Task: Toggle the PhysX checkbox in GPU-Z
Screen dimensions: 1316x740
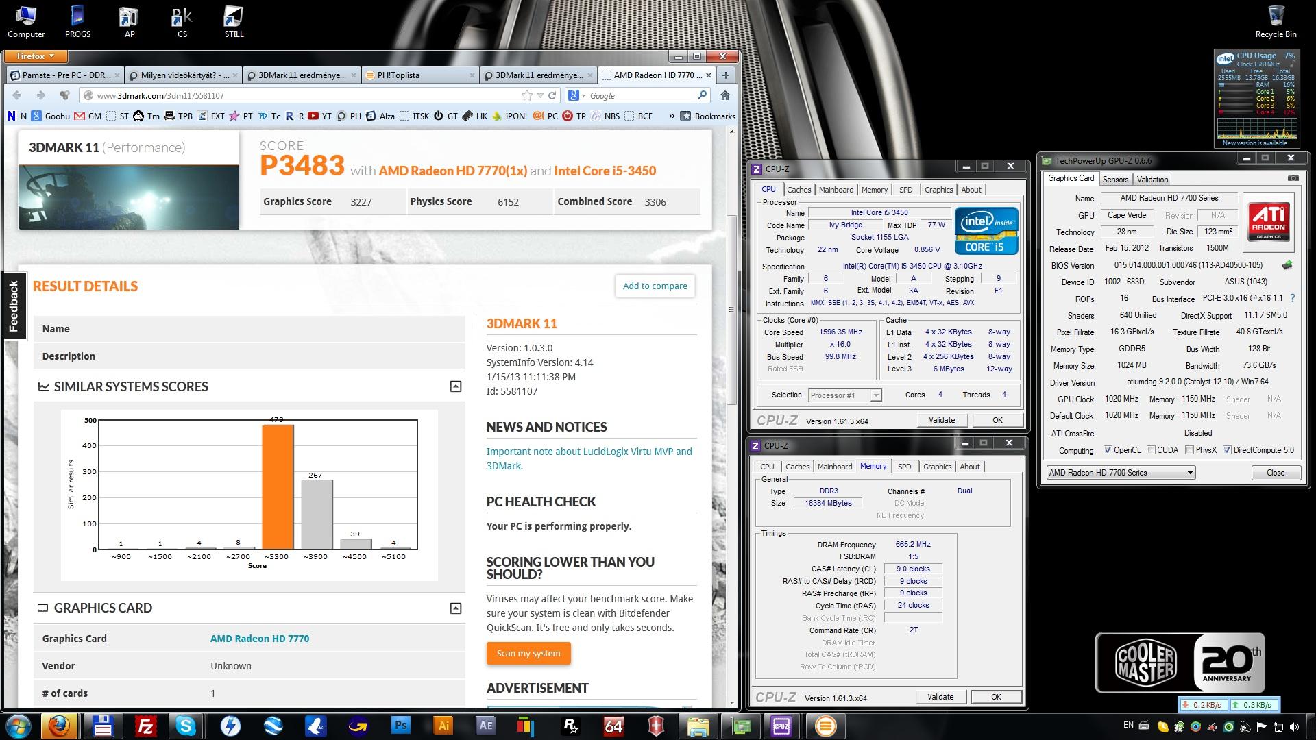Action: (x=1189, y=450)
